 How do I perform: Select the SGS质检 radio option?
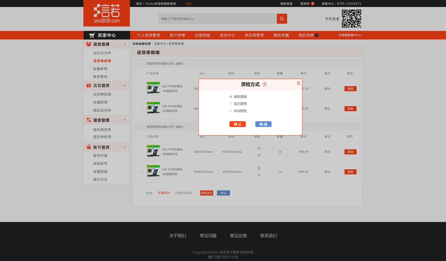pyautogui.click(x=231, y=111)
